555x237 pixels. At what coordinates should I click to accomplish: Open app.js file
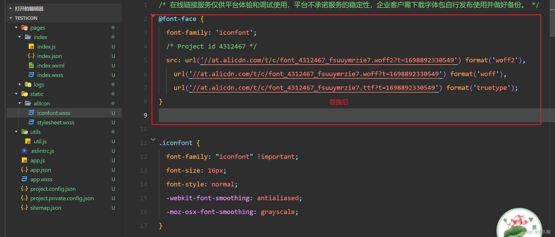pyautogui.click(x=38, y=160)
